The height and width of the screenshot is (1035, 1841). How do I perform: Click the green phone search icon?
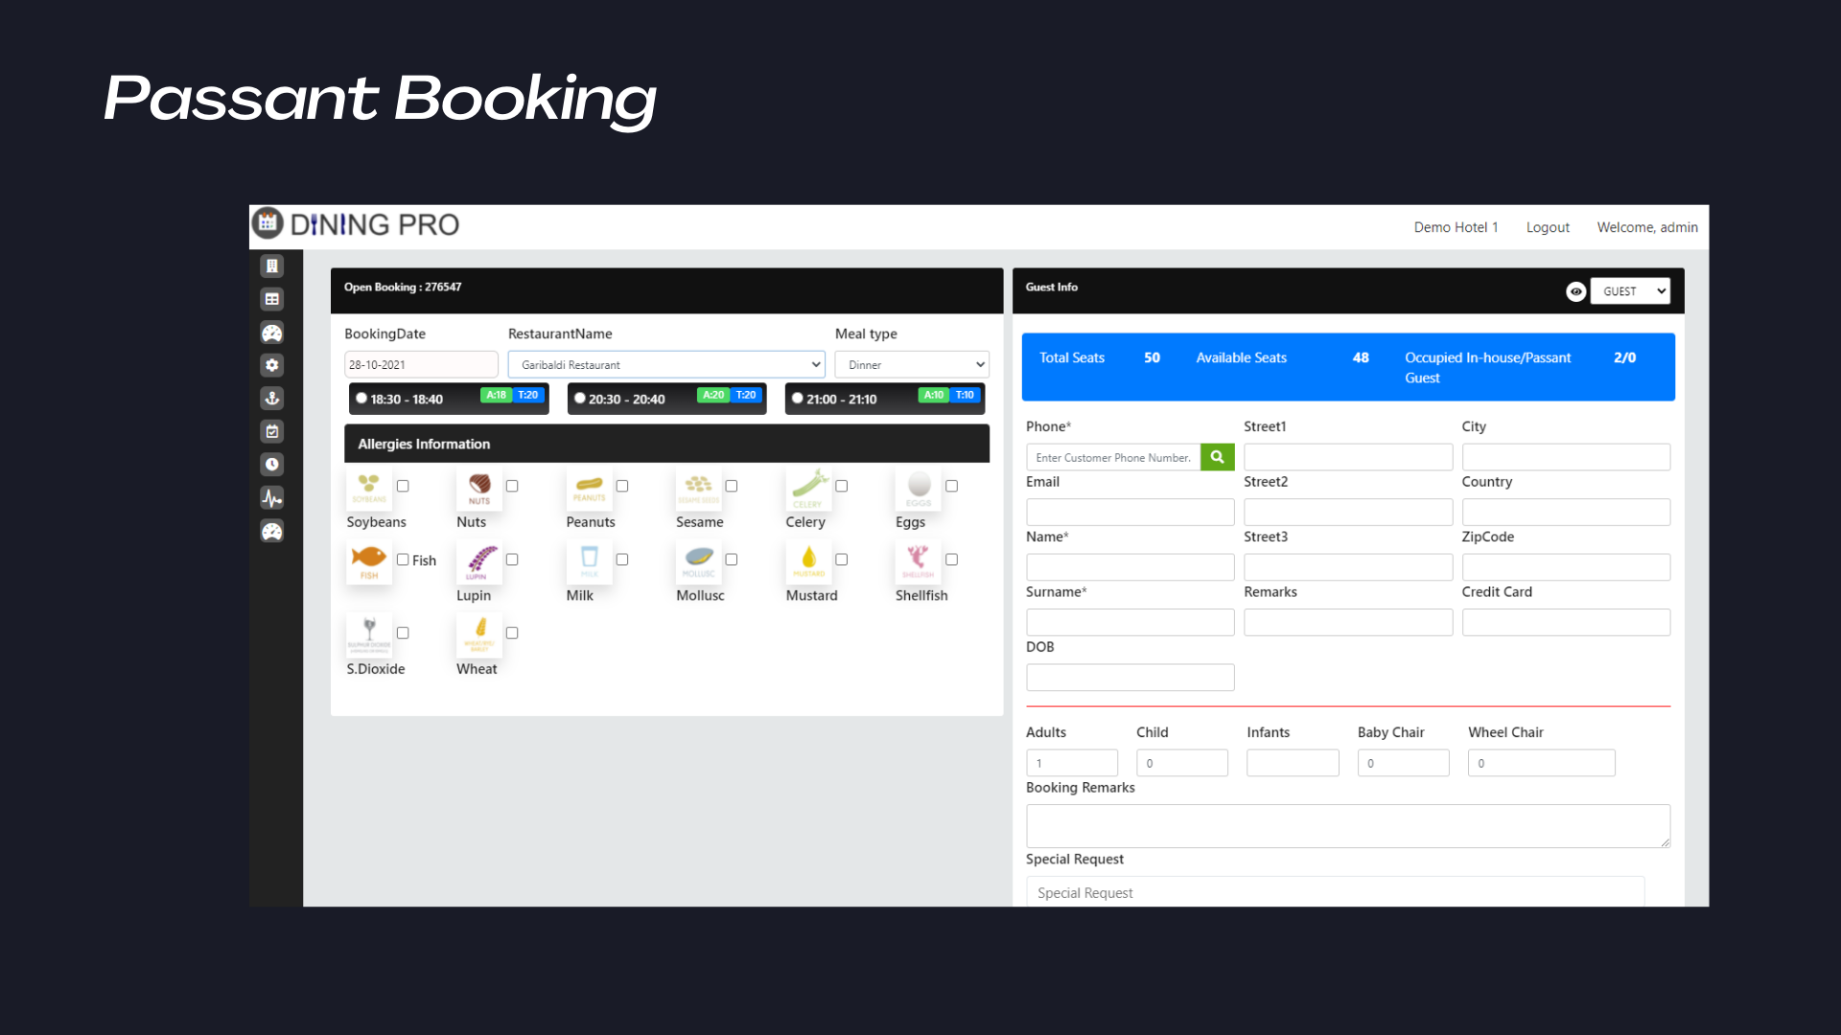1217,457
